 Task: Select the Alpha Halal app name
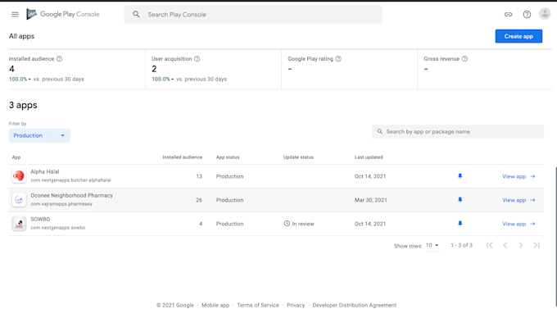pyautogui.click(x=45, y=172)
